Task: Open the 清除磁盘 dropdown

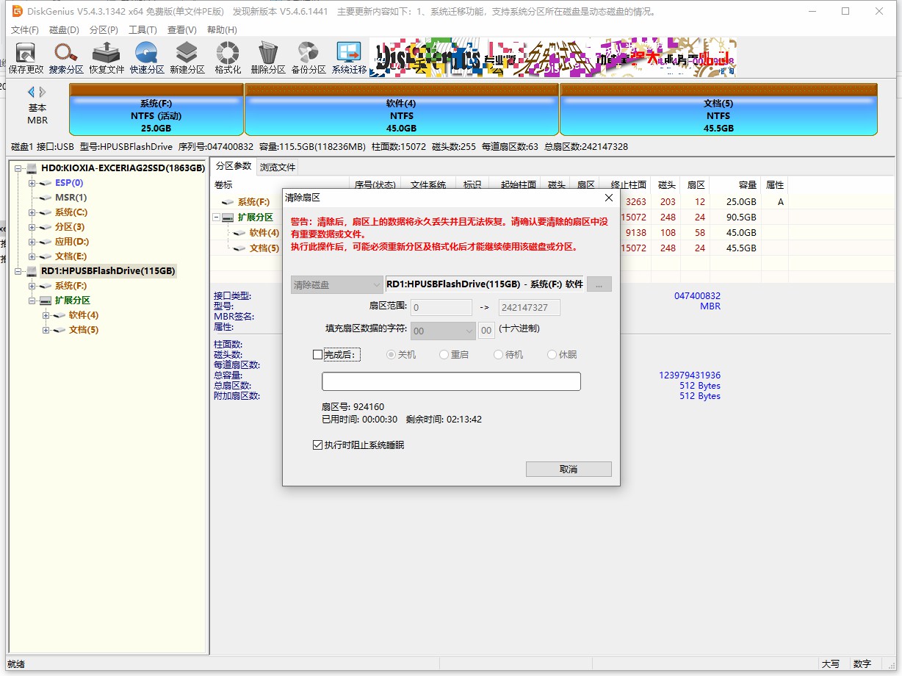Action: click(x=336, y=284)
